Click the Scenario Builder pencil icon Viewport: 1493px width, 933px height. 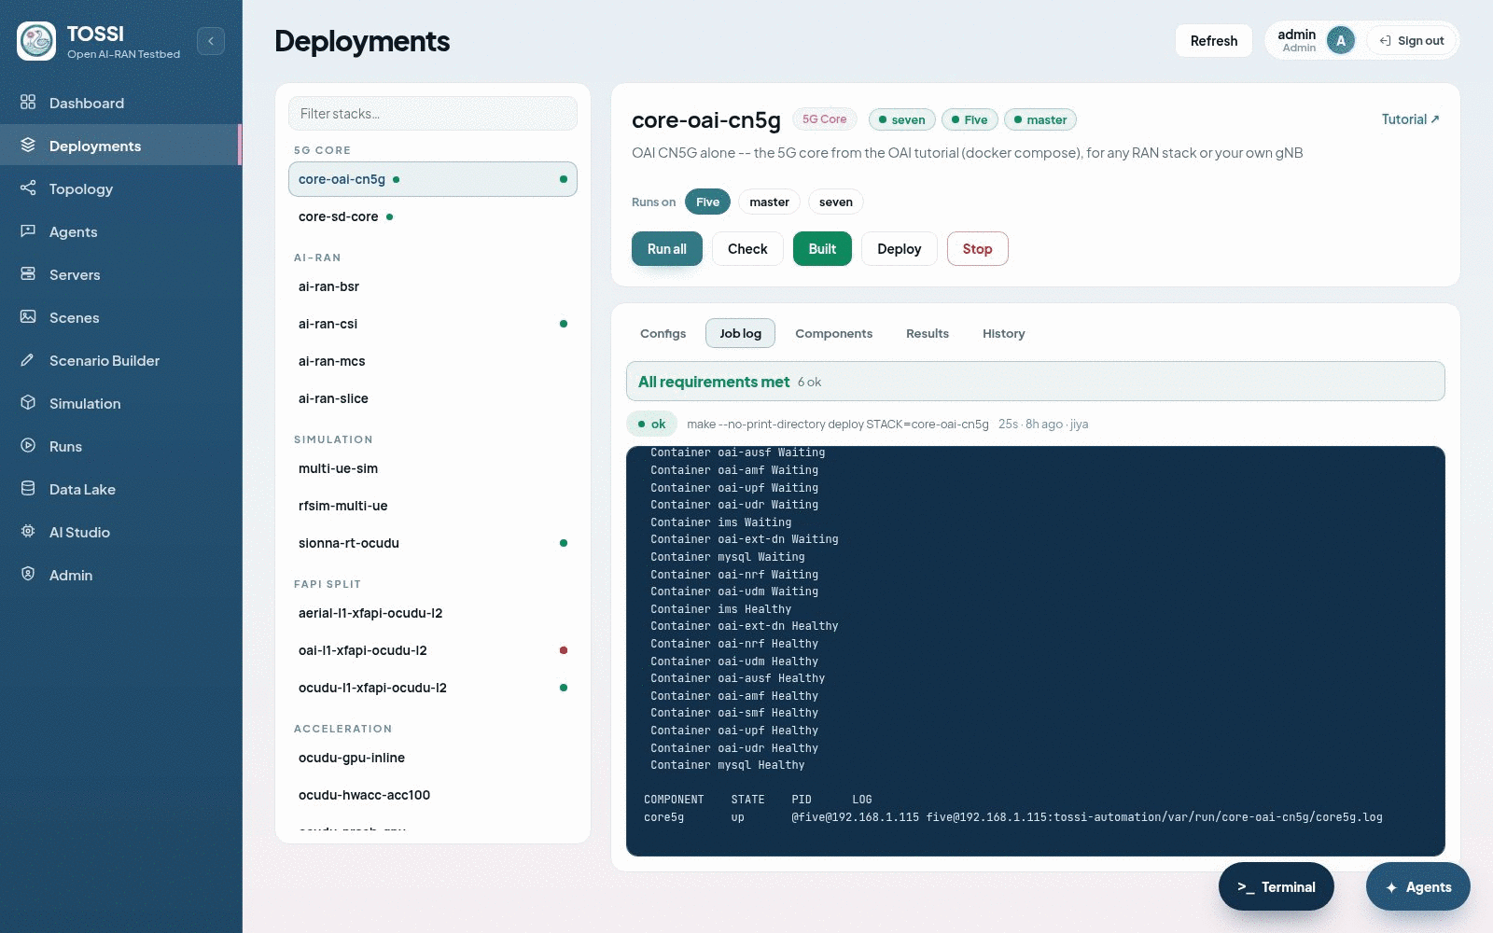pyautogui.click(x=28, y=360)
